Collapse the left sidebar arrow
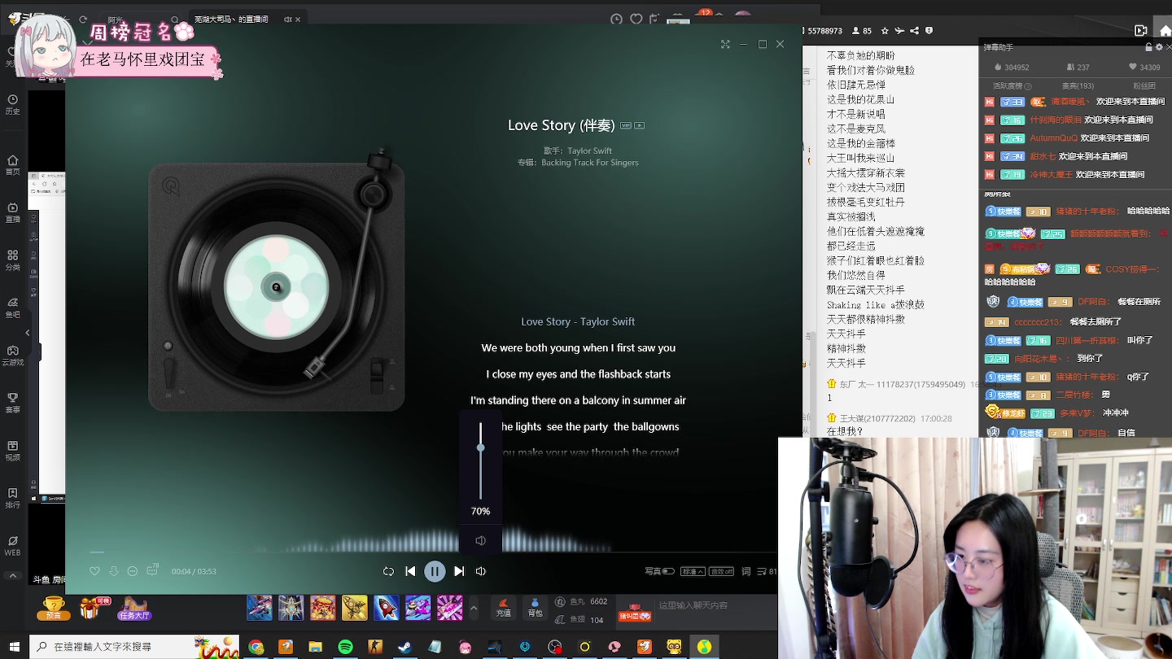The width and height of the screenshot is (1172, 659). pyautogui.click(x=28, y=333)
